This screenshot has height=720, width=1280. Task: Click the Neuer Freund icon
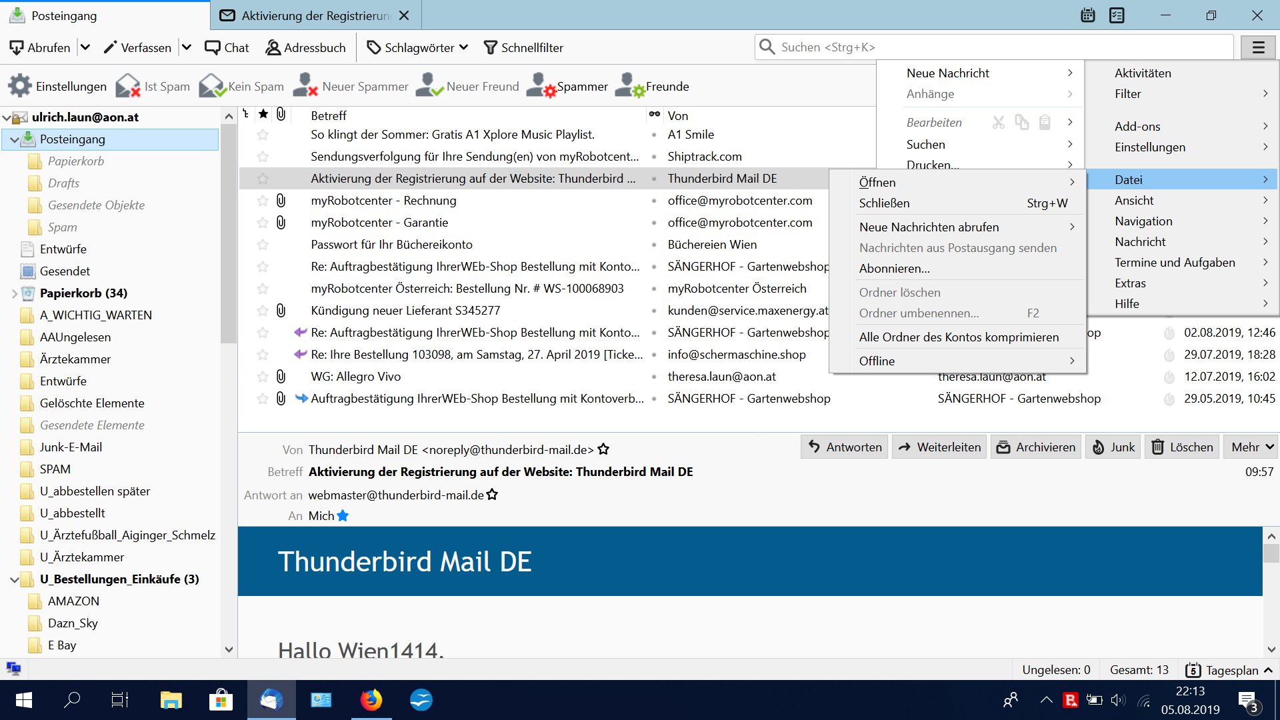click(x=429, y=87)
